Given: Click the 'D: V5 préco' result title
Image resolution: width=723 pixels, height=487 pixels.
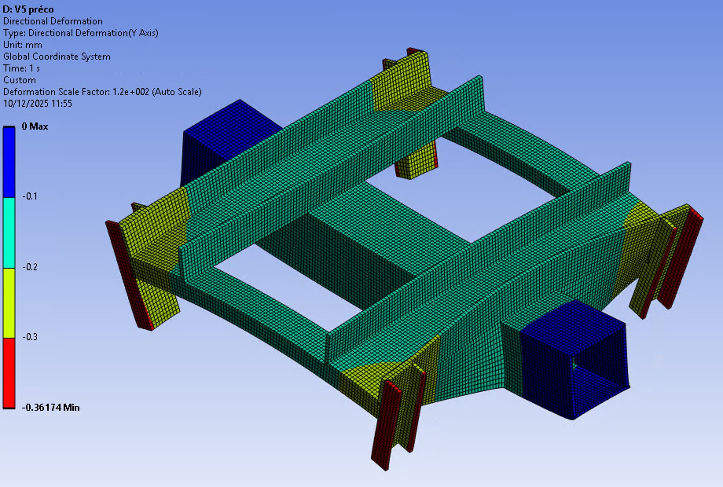Looking at the screenshot, I should 28,9.
